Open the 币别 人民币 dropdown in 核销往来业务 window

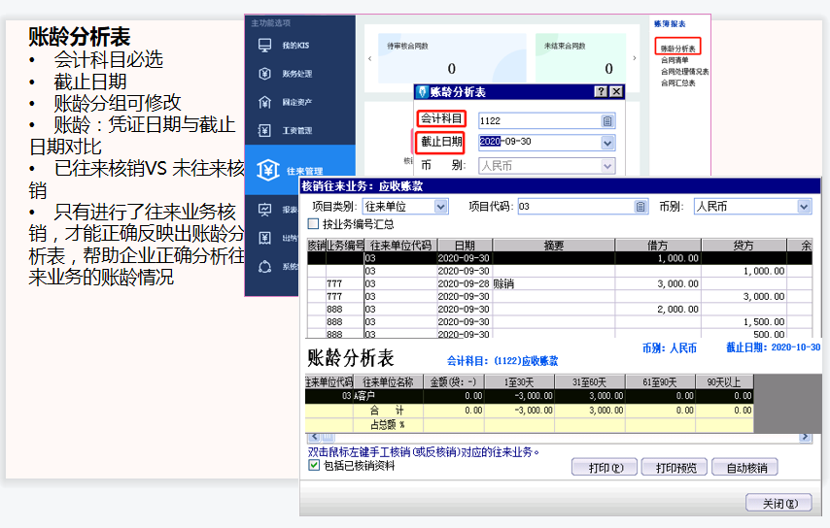(x=804, y=207)
